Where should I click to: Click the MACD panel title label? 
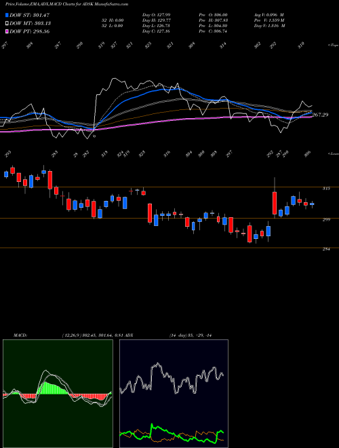(20, 335)
